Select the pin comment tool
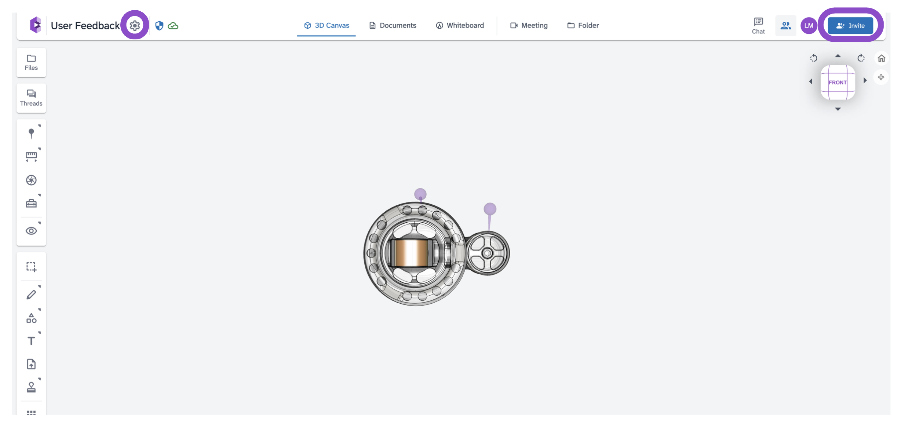The image size is (901, 424). pos(31,133)
